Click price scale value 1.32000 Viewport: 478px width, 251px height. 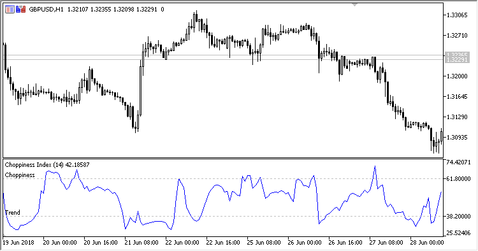457,76
